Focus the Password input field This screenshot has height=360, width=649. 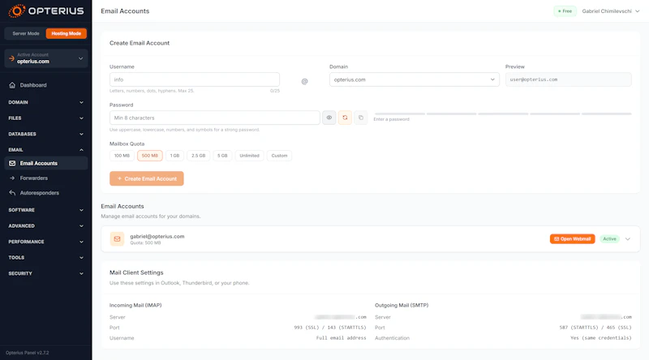click(x=215, y=118)
